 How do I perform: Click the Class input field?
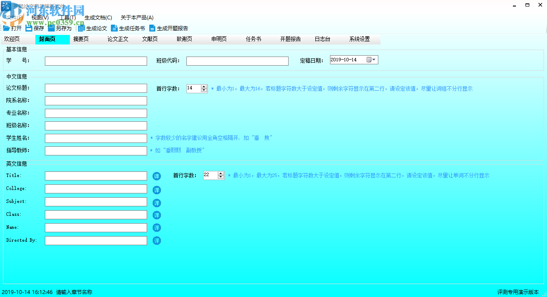point(96,215)
